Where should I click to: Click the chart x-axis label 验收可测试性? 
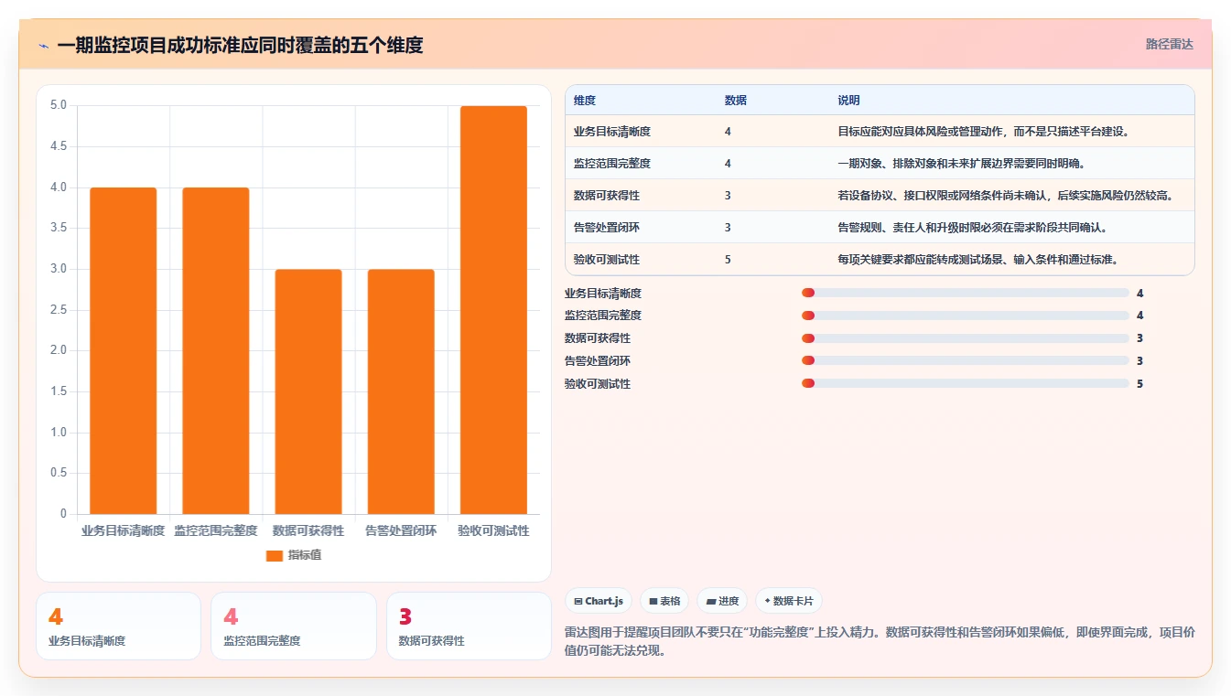tap(493, 530)
